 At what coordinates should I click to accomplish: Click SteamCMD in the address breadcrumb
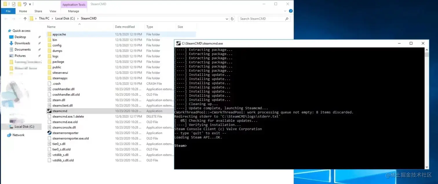click(89, 19)
